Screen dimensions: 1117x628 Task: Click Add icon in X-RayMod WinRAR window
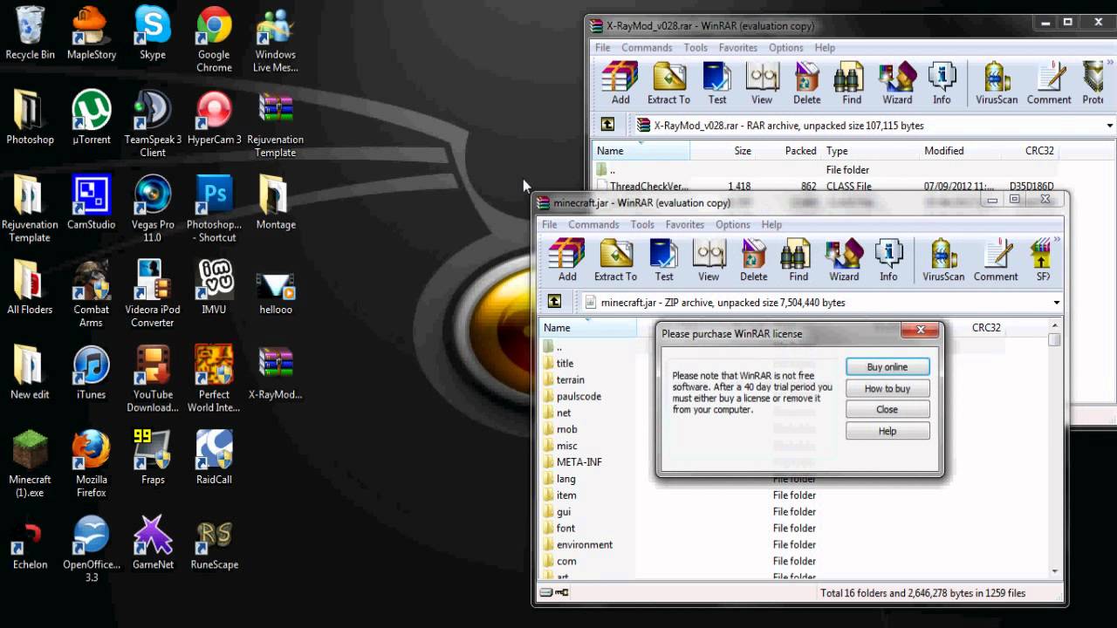point(620,84)
